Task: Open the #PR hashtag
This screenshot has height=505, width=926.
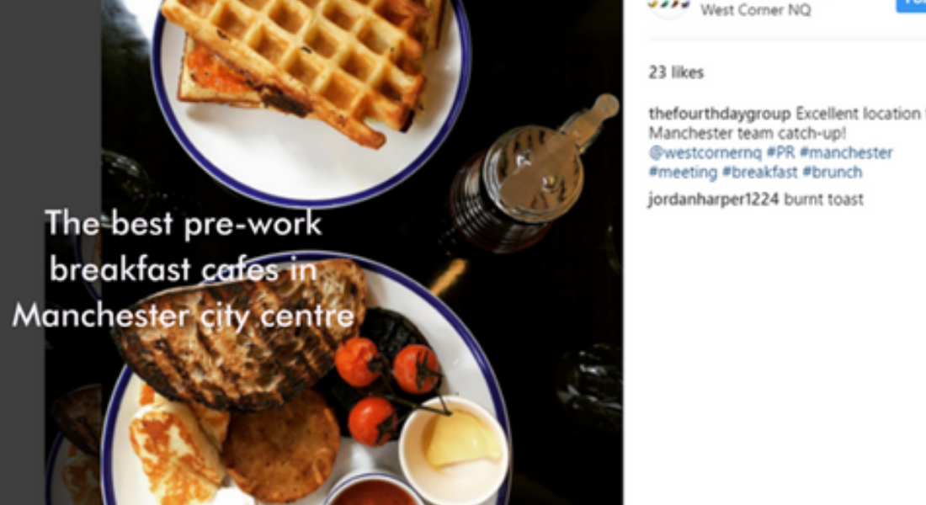Action: pyautogui.click(x=780, y=152)
